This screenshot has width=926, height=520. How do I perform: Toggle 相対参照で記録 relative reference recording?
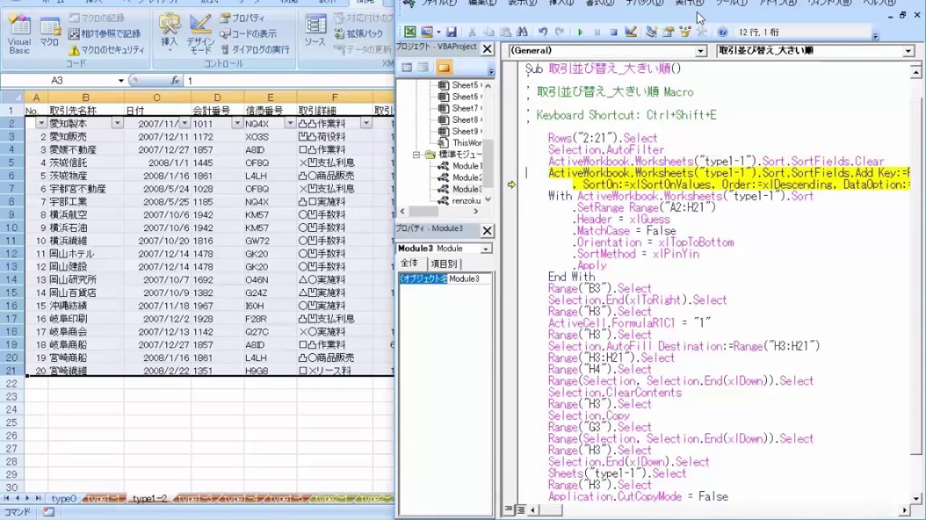(x=105, y=34)
